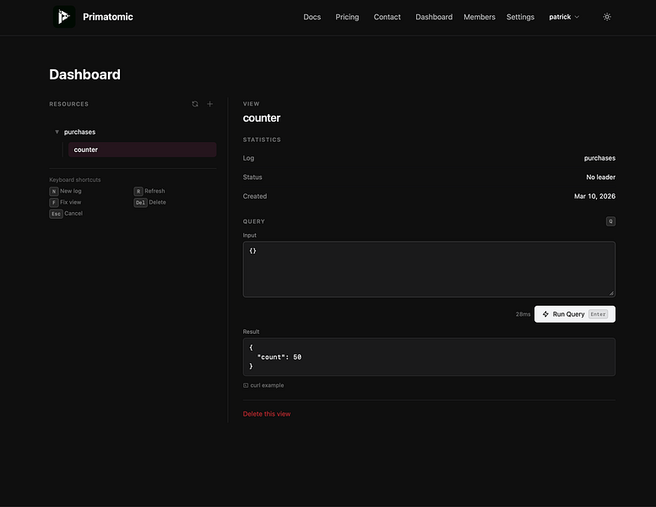656x507 pixels.
Task: Open the Contact page
Action: click(x=387, y=17)
